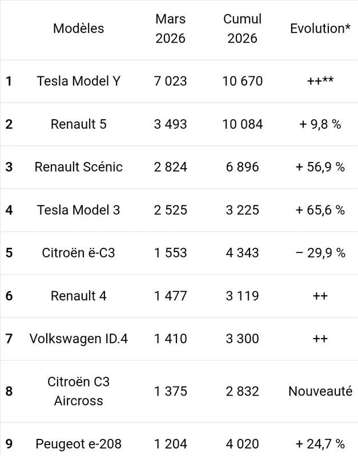This screenshot has width=358, height=456.
Task: Click the + 56,9 % evolution value
Action: [x=320, y=167]
